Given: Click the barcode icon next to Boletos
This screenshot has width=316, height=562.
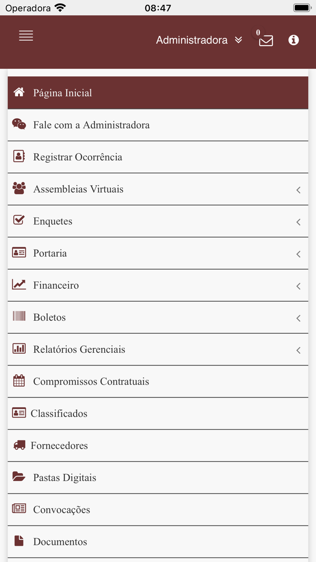Looking at the screenshot, I should point(19,317).
